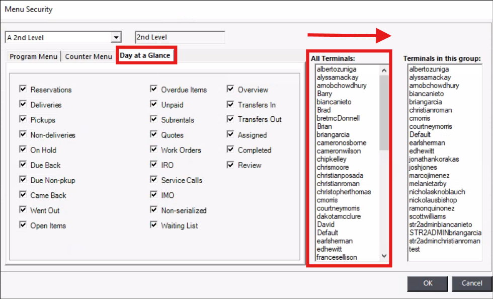Uncheck the Review checkbox
Viewport: 493px width, 299px height.
[x=230, y=165]
